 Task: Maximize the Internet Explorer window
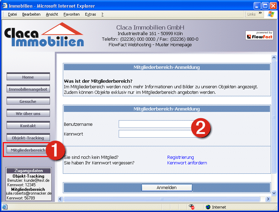(265, 6)
